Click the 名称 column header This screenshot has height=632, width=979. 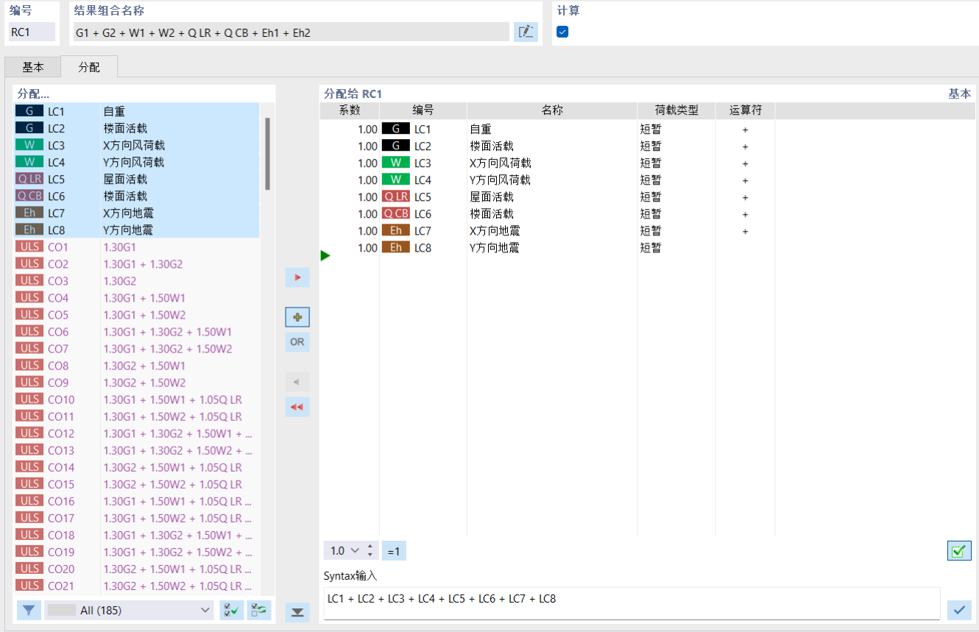552,110
